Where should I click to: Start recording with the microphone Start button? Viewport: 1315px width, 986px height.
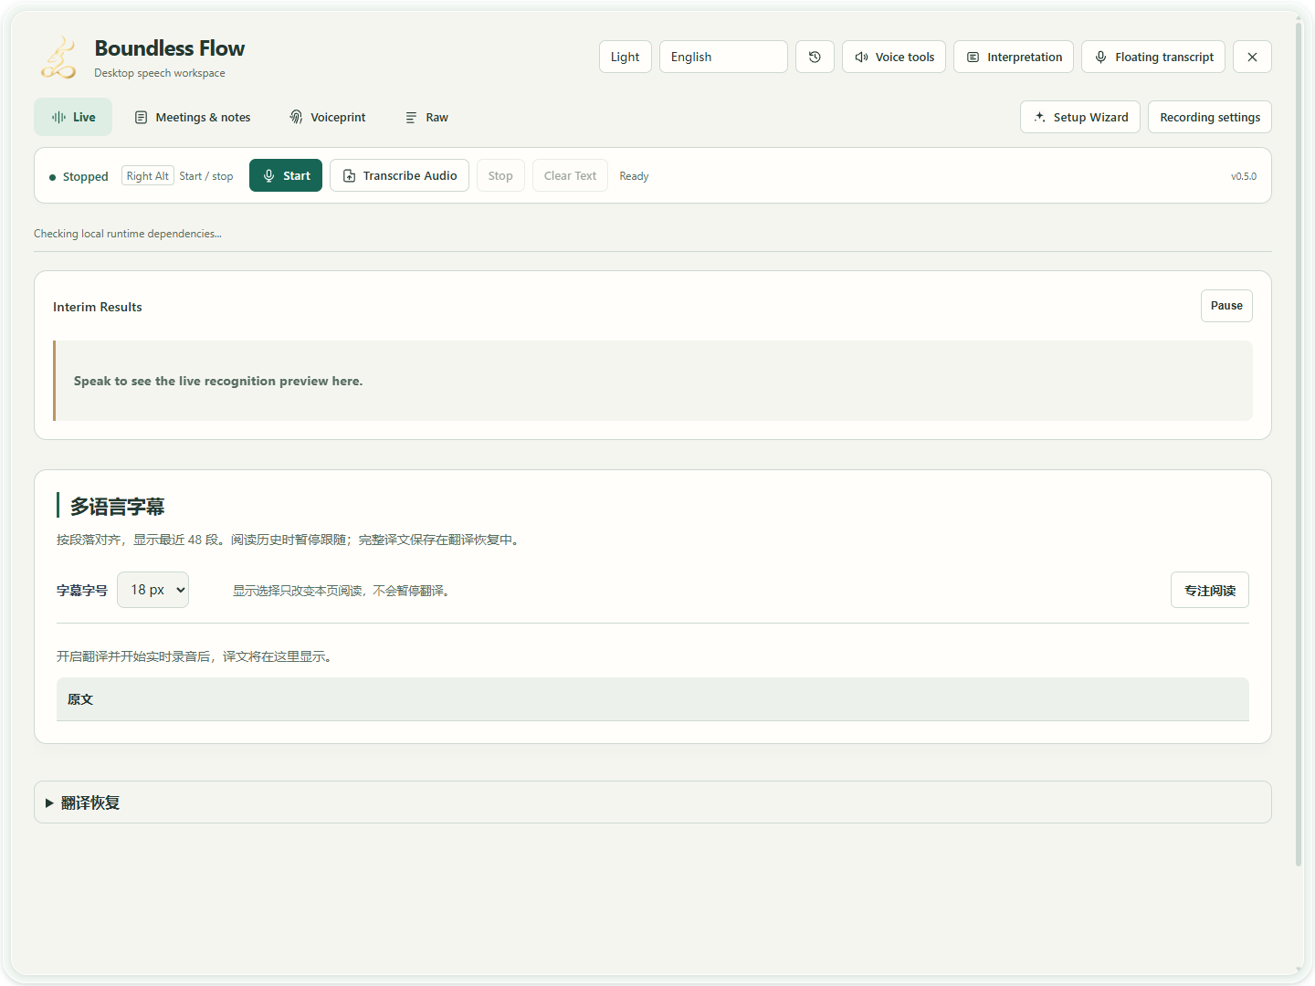286,175
